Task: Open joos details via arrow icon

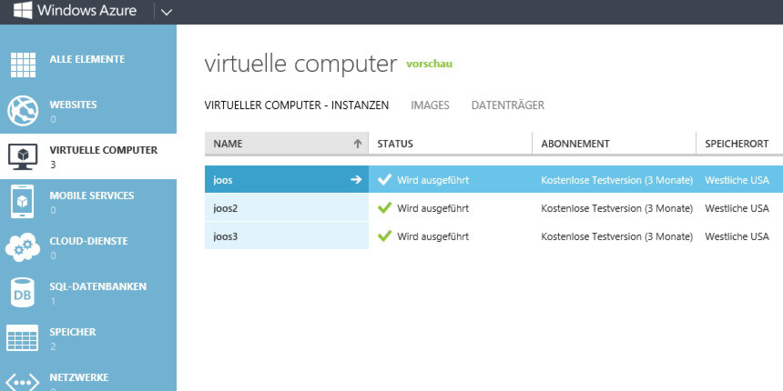Action: [356, 179]
